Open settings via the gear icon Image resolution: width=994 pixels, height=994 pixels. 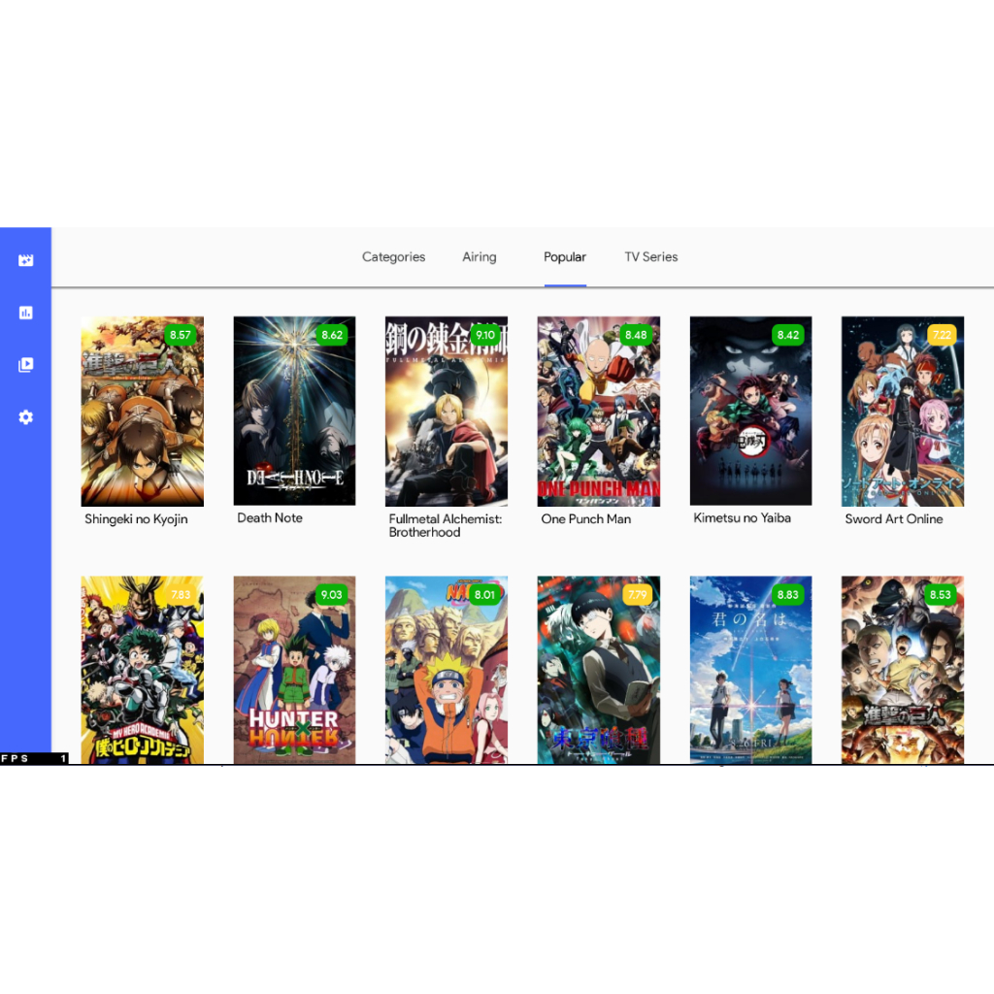pos(25,417)
